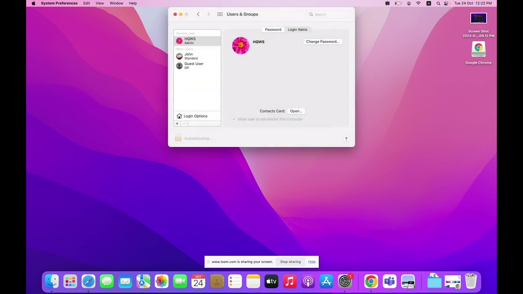Switch to the Password tab

[x=273, y=29]
